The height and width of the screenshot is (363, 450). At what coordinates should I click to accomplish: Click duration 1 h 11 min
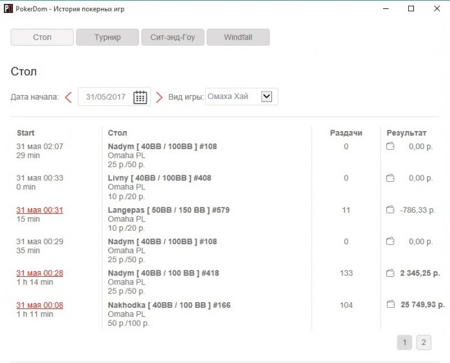35,314
